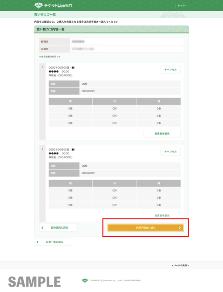Cancel the second cart item

click(x=170, y=152)
